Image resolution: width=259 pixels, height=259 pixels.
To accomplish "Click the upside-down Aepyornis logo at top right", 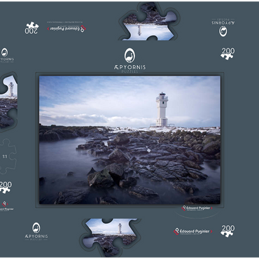I will click(x=223, y=27).
